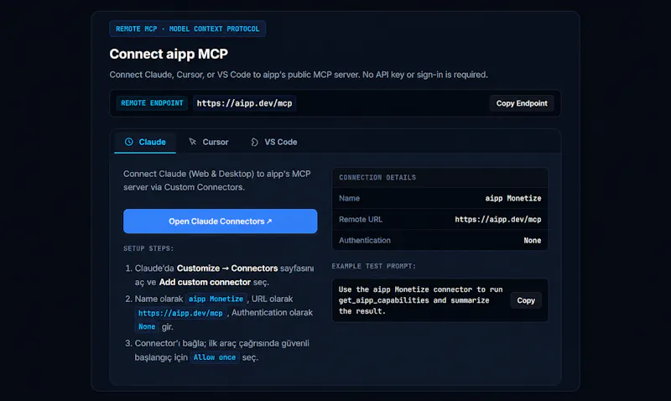Click the CONNECTION DETAILS header
671x401 pixels.
click(x=377, y=177)
